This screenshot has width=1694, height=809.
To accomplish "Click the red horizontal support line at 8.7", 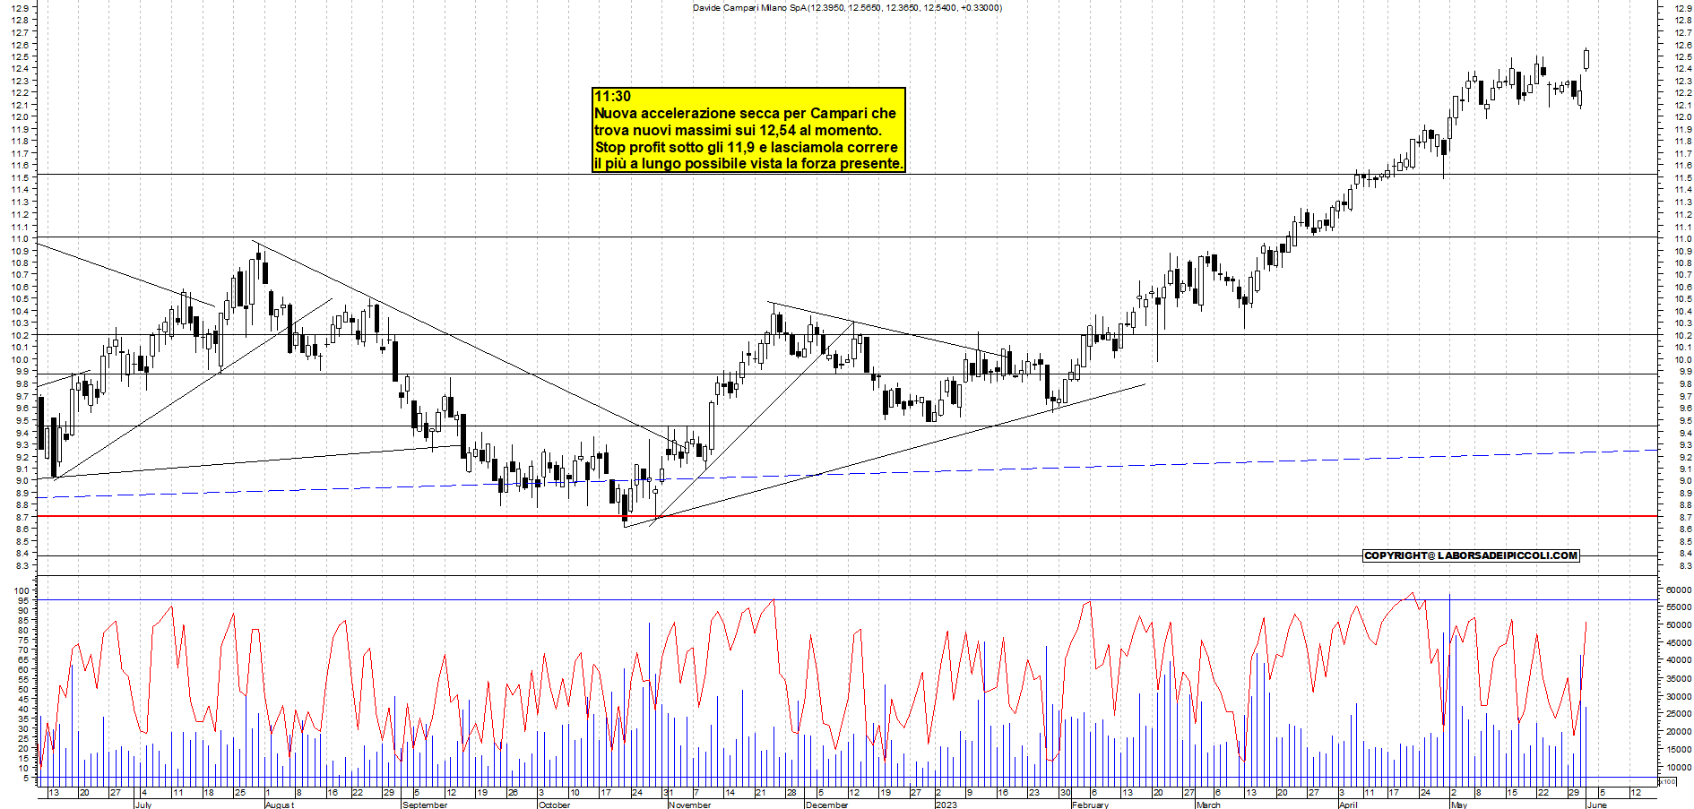I will pyautogui.click(x=846, y=516).
